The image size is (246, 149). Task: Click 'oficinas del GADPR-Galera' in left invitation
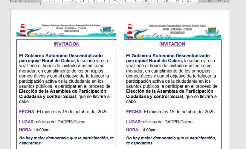(x=61, y=122)
